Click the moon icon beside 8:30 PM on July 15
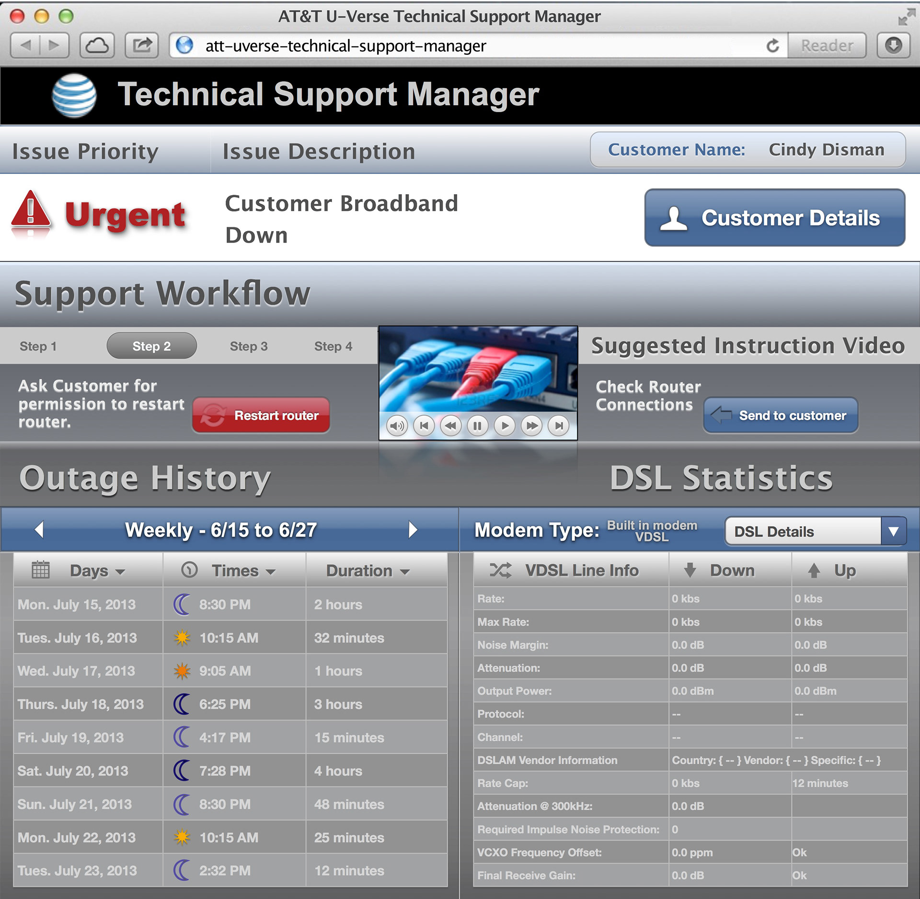 point(182,604)
